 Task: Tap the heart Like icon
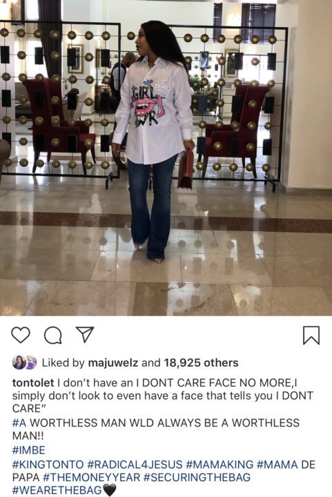coord(21,335)
